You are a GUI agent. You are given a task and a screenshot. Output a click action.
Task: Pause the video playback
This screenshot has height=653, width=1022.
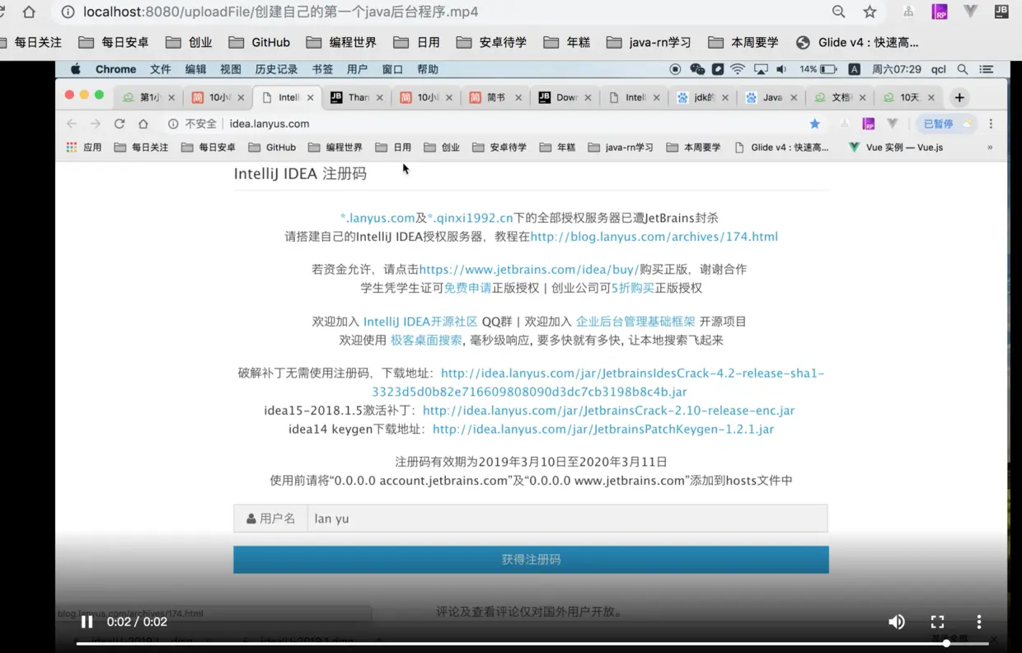(x=87, y=622)
